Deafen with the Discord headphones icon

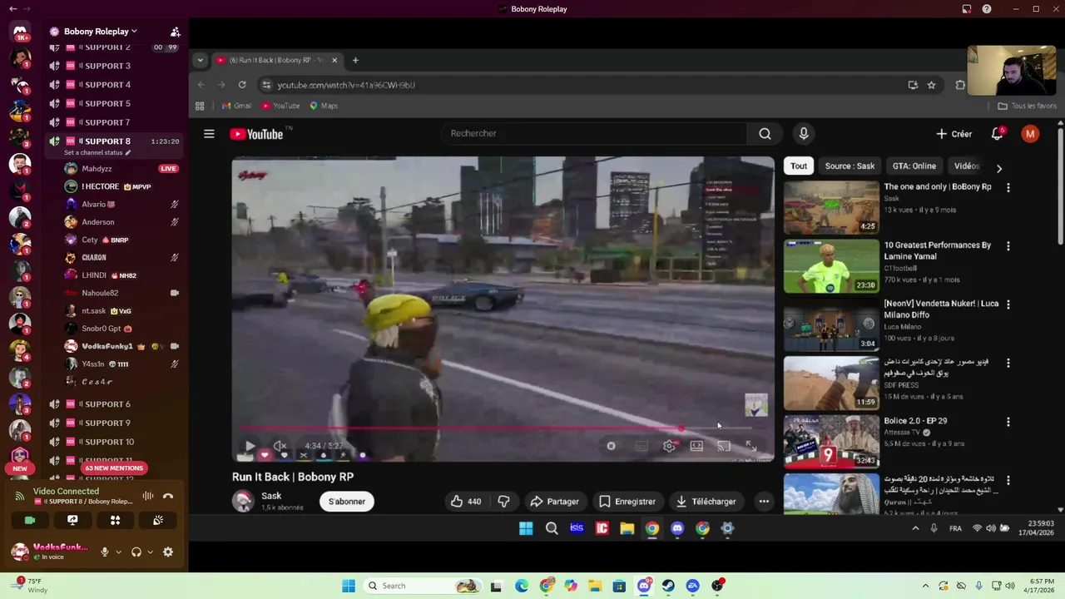coord(136,552)
